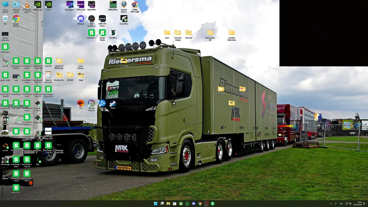The image size is (368, 207).
Task: Open Google Chrome from the taskbar
Action: (x=200, y=204)
